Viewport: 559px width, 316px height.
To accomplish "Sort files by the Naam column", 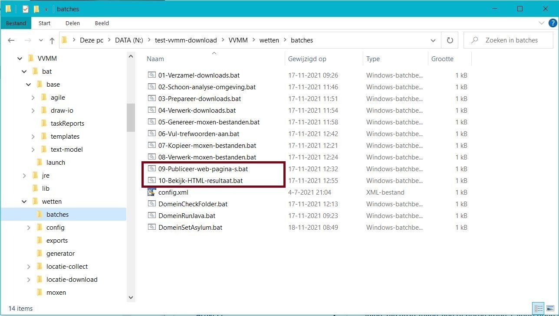I will point(155,59).
